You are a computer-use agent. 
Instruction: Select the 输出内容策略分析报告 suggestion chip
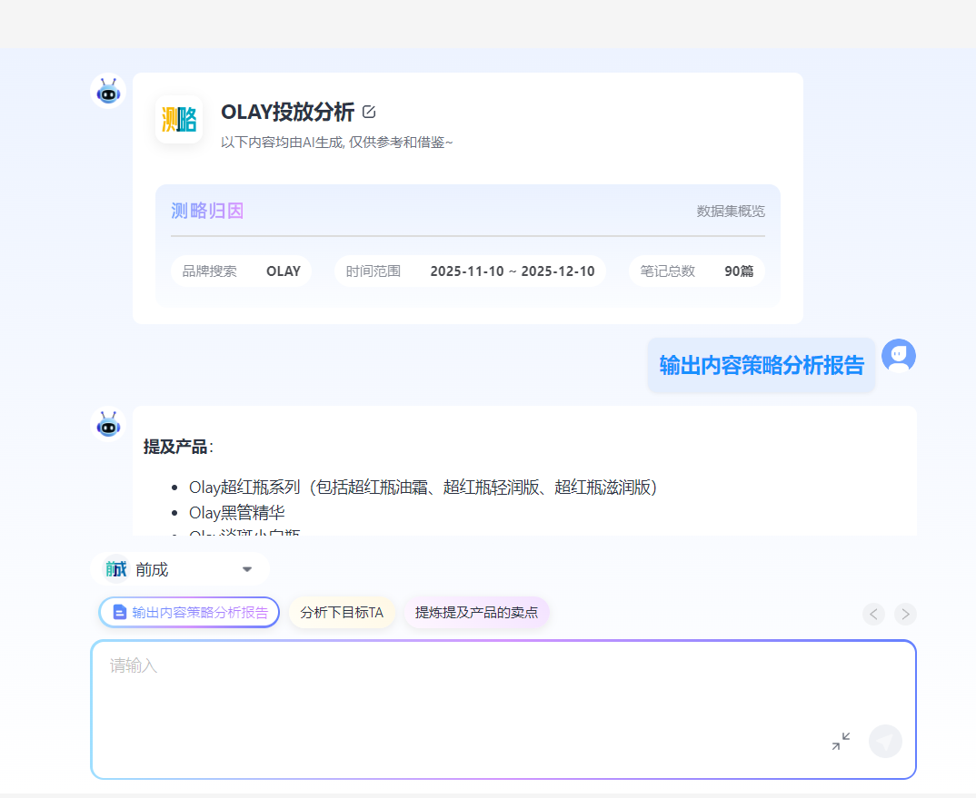tap(188, 612)
